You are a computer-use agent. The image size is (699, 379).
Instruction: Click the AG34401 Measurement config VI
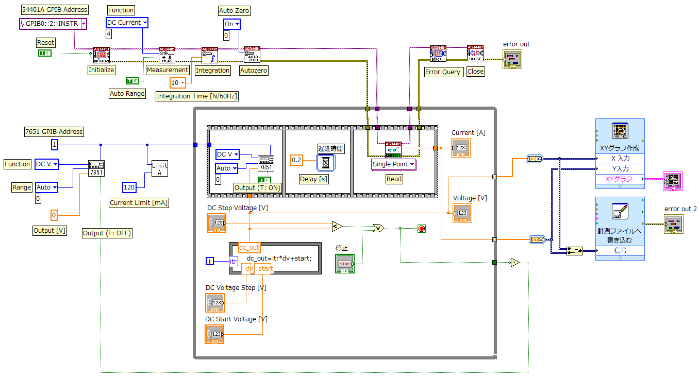(167, 55)
